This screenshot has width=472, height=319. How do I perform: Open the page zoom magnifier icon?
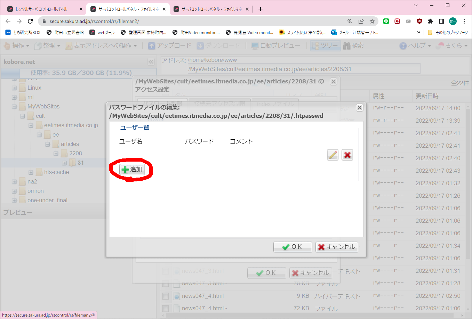coord(350,21)
